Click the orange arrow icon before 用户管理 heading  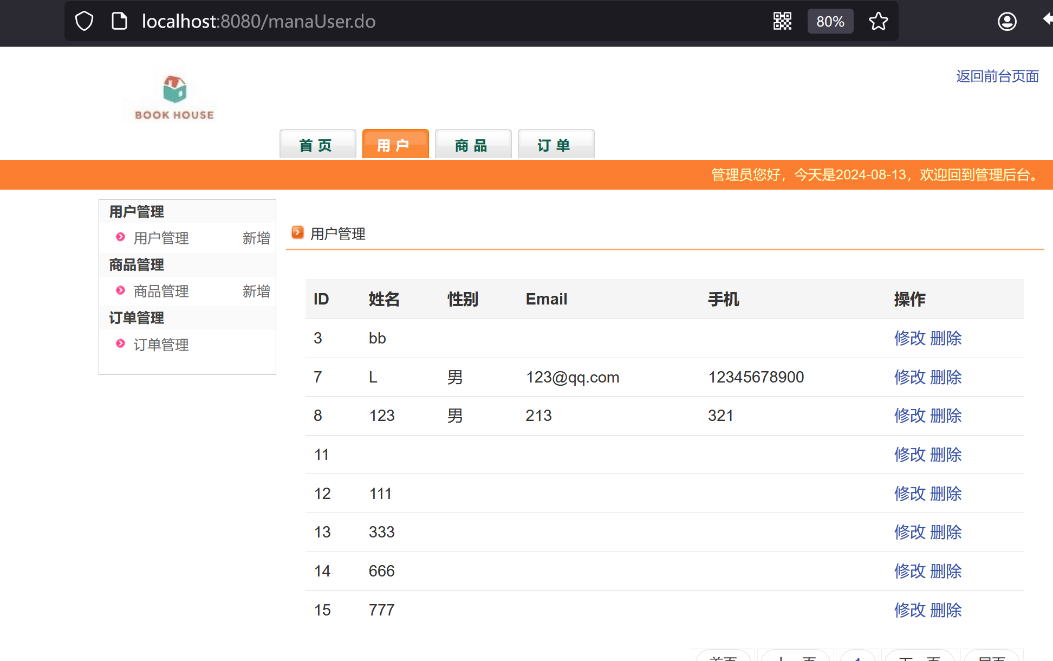[x=297, y=232]
